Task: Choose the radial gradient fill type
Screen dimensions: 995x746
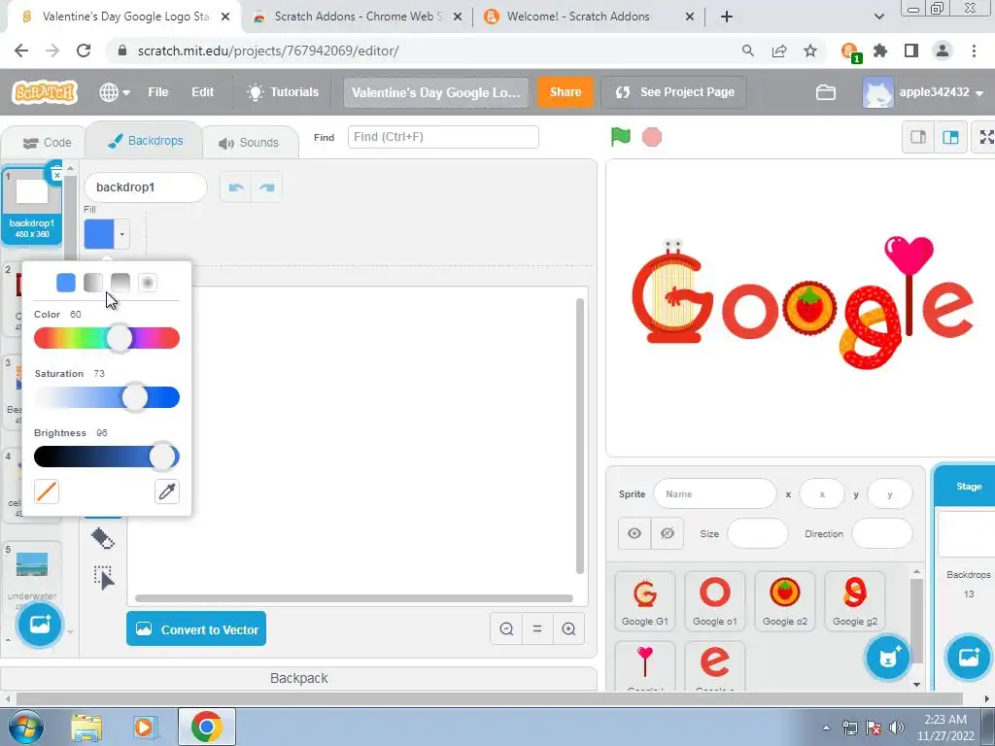Action: click(148, 283)
